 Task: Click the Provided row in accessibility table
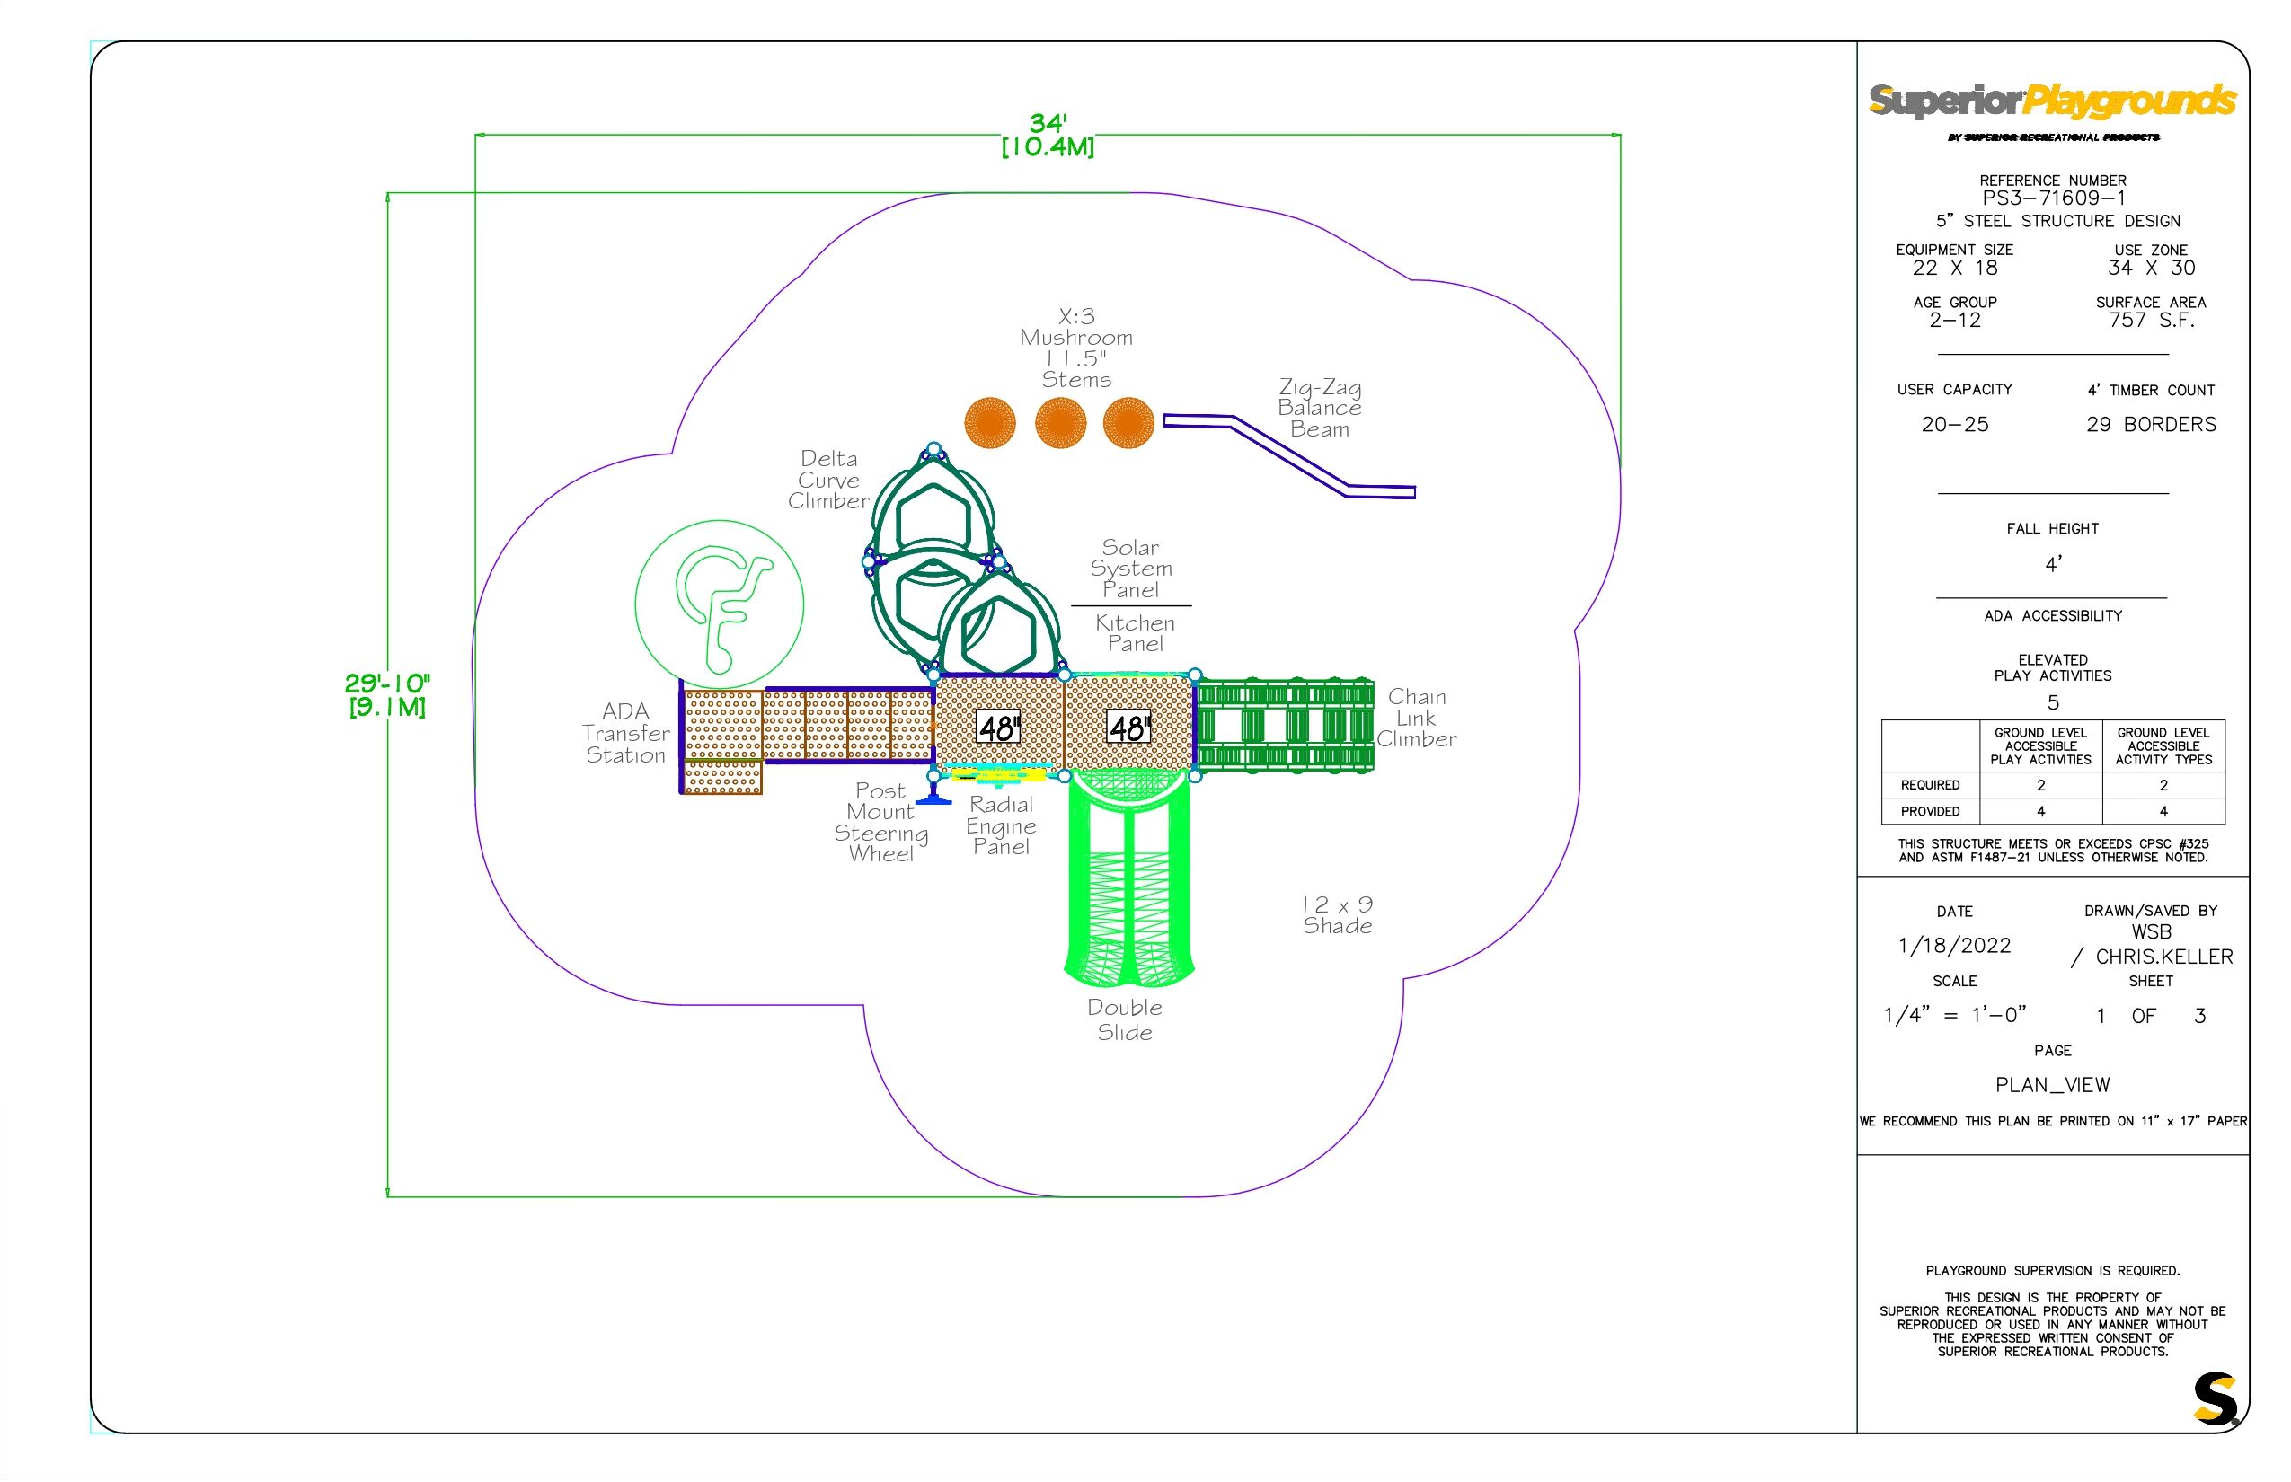coord(2052,811)
